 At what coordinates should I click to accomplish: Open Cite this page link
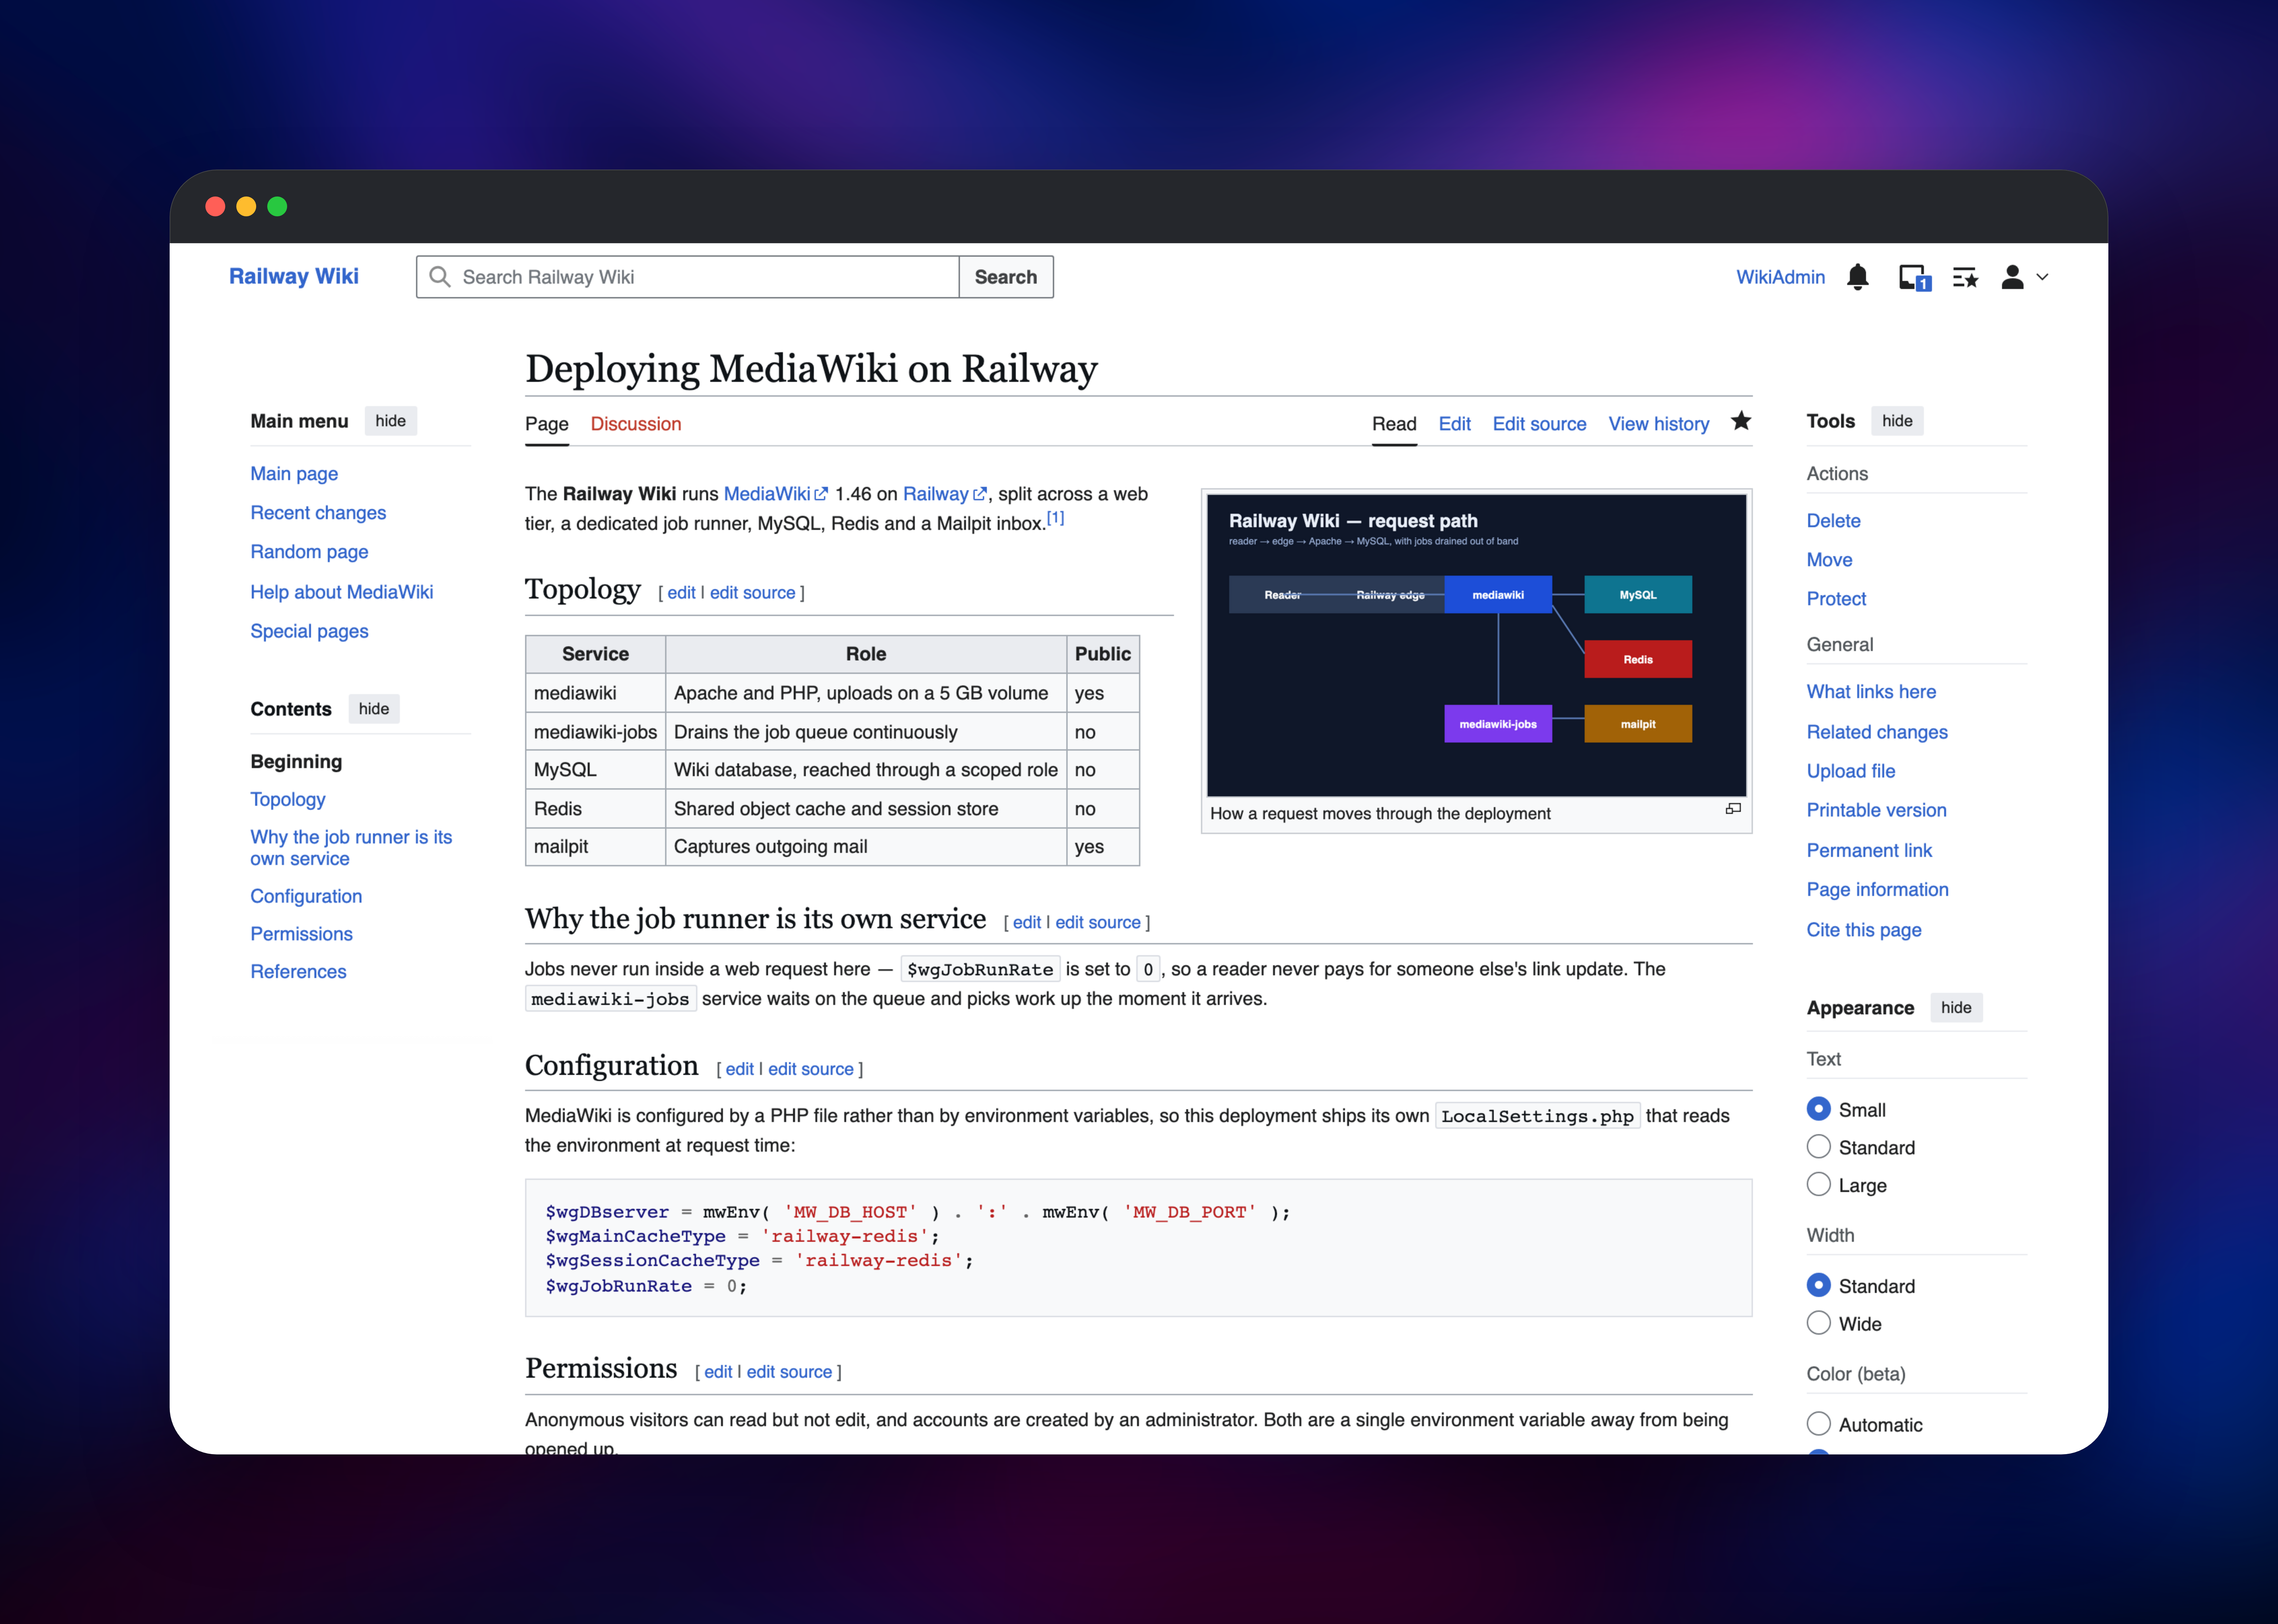(1864, 930)
